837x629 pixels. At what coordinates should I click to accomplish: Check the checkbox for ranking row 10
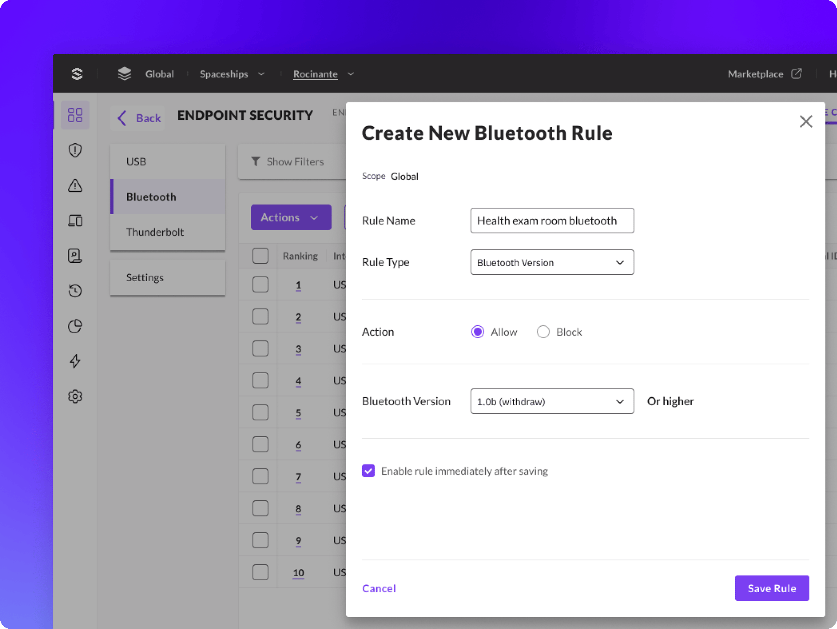coord(260,572)
